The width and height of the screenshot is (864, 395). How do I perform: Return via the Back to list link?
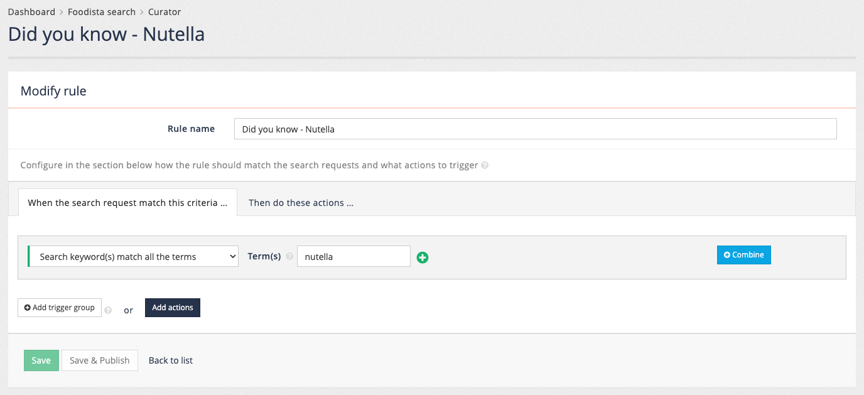(170, 360)
